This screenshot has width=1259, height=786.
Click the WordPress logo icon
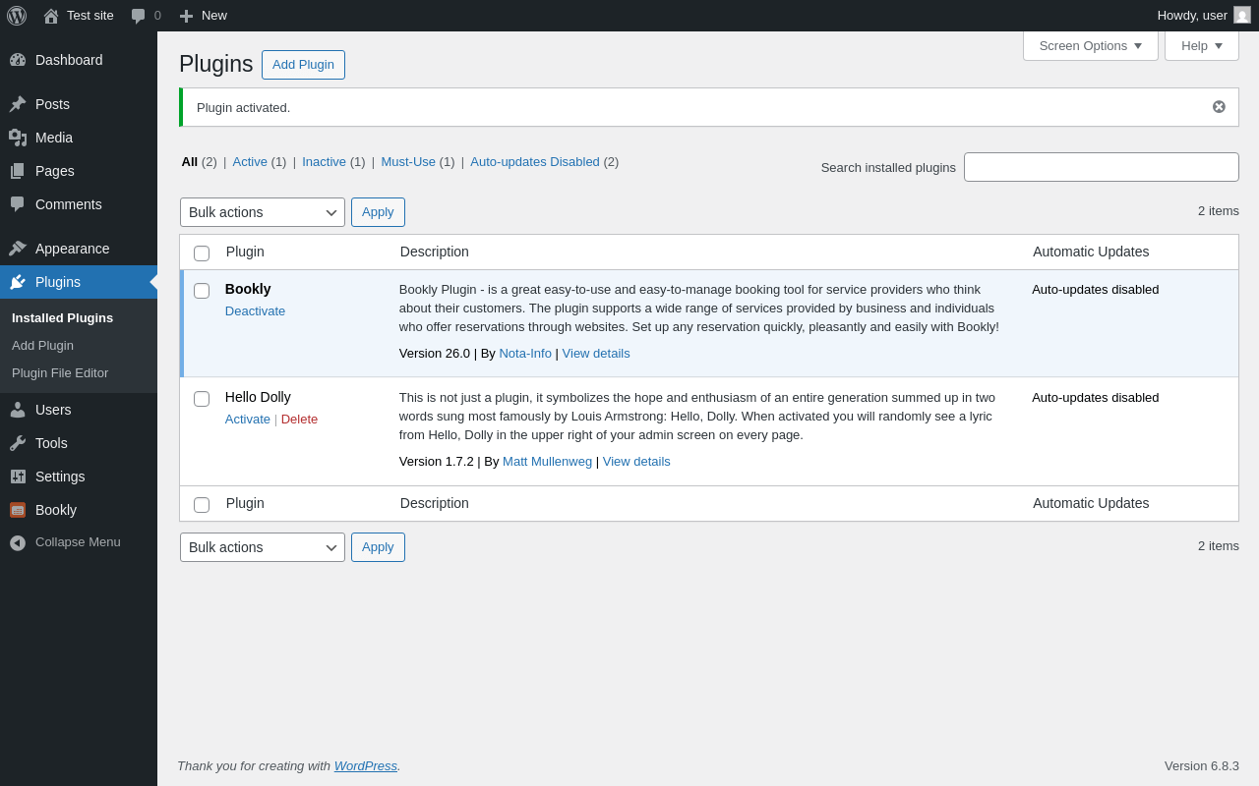pyautogui.click(x=17, y=16)
